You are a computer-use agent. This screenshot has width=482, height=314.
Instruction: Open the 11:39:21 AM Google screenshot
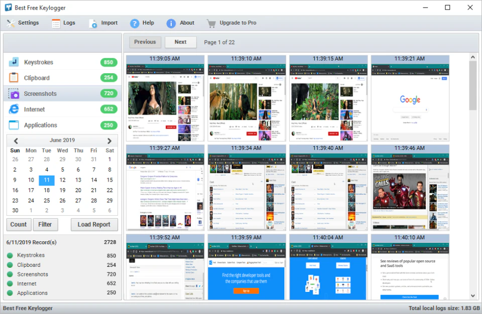[410, 99]
